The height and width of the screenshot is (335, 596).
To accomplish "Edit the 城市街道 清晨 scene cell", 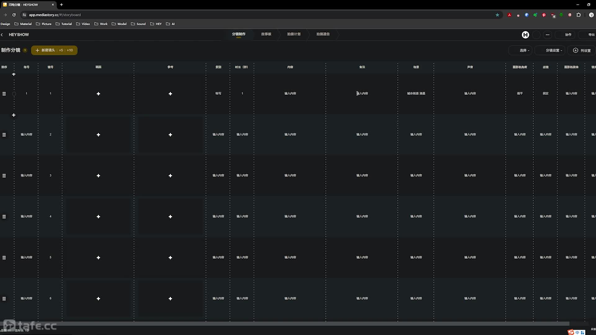I will coord(416,93).
